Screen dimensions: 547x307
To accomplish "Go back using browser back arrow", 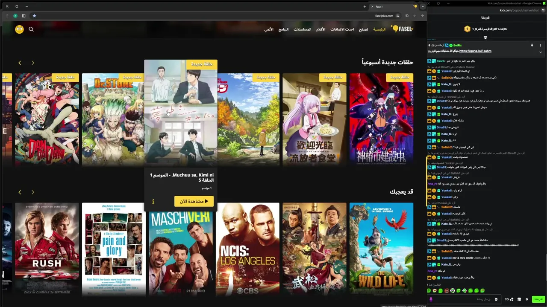I will point(422,16).
